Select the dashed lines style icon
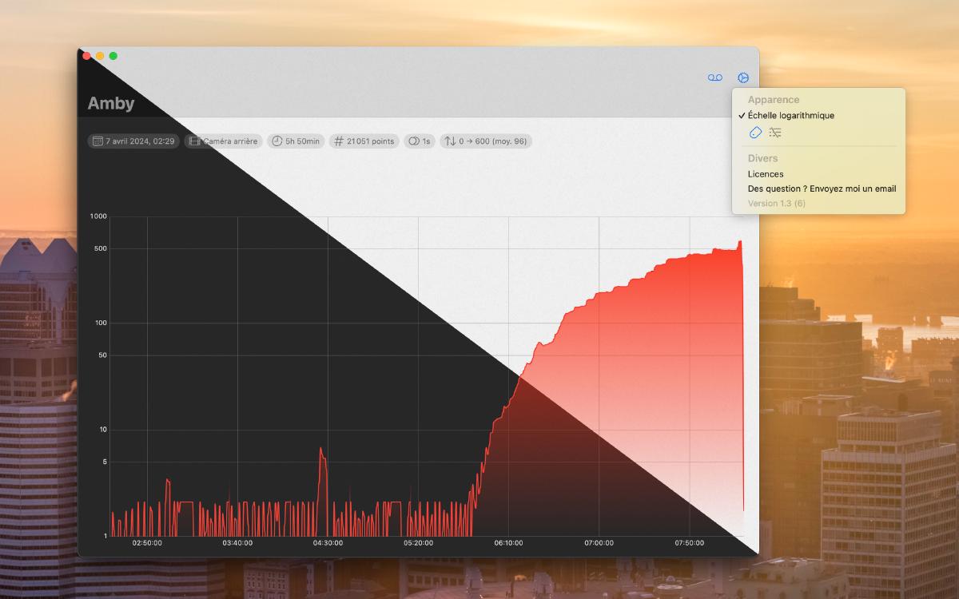The width and height of the screenshot is (959, 599). click(774, 133)
